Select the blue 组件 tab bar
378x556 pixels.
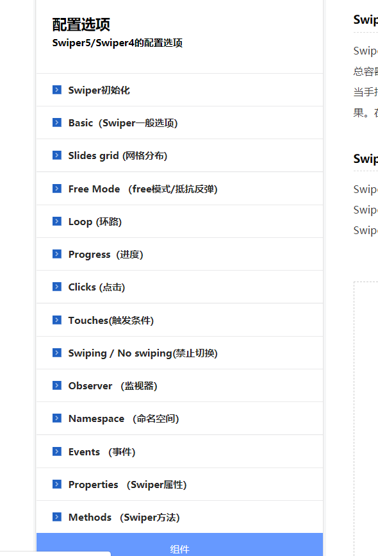point(179,544)
